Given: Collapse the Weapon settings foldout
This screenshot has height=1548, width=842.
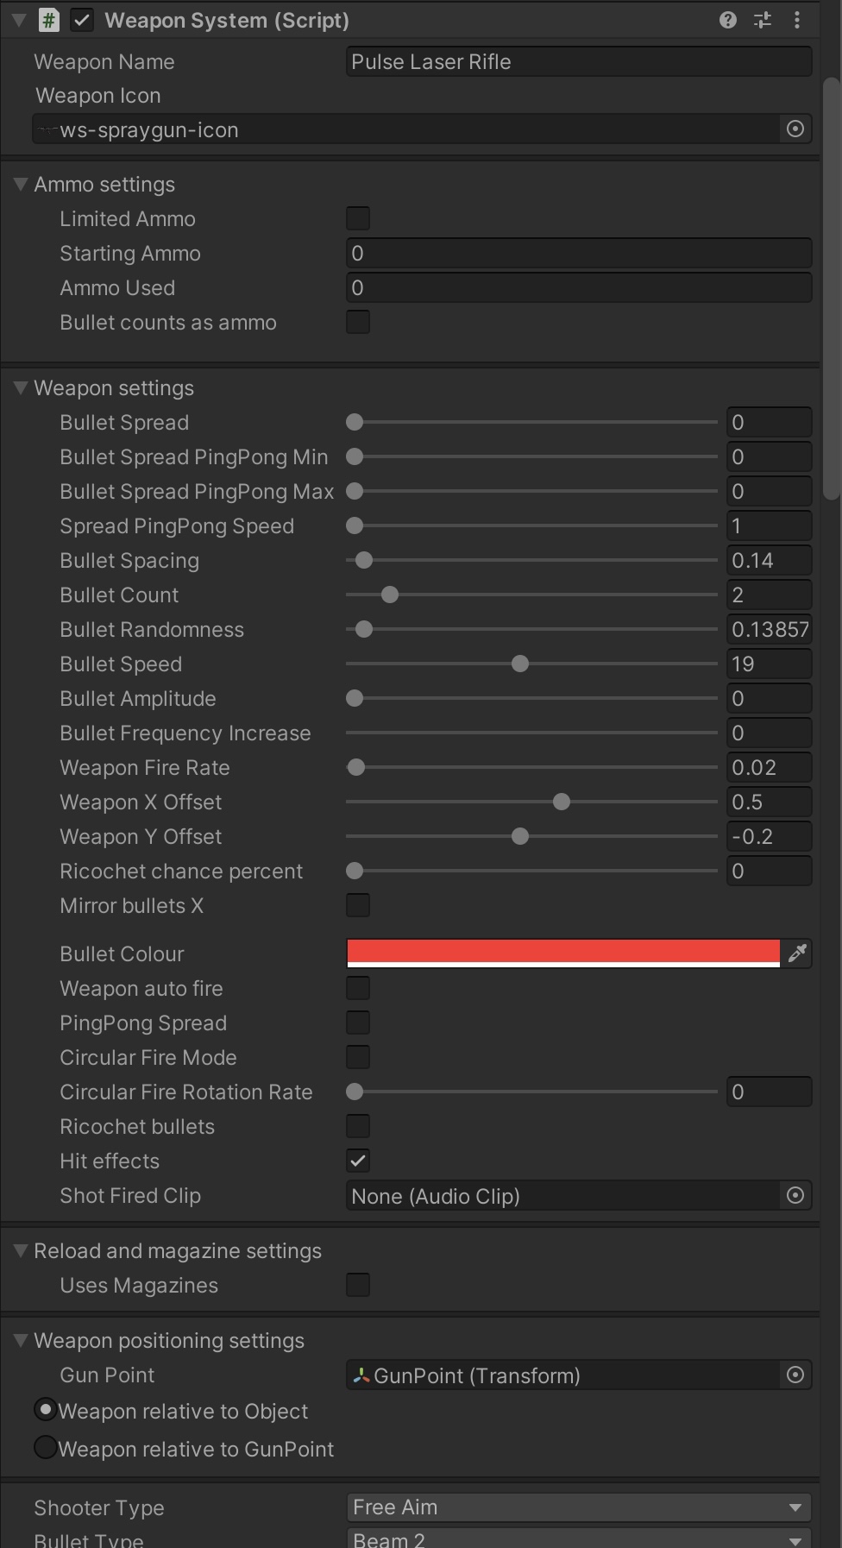Looking at the screenshot, I should [x=21, y=388].
